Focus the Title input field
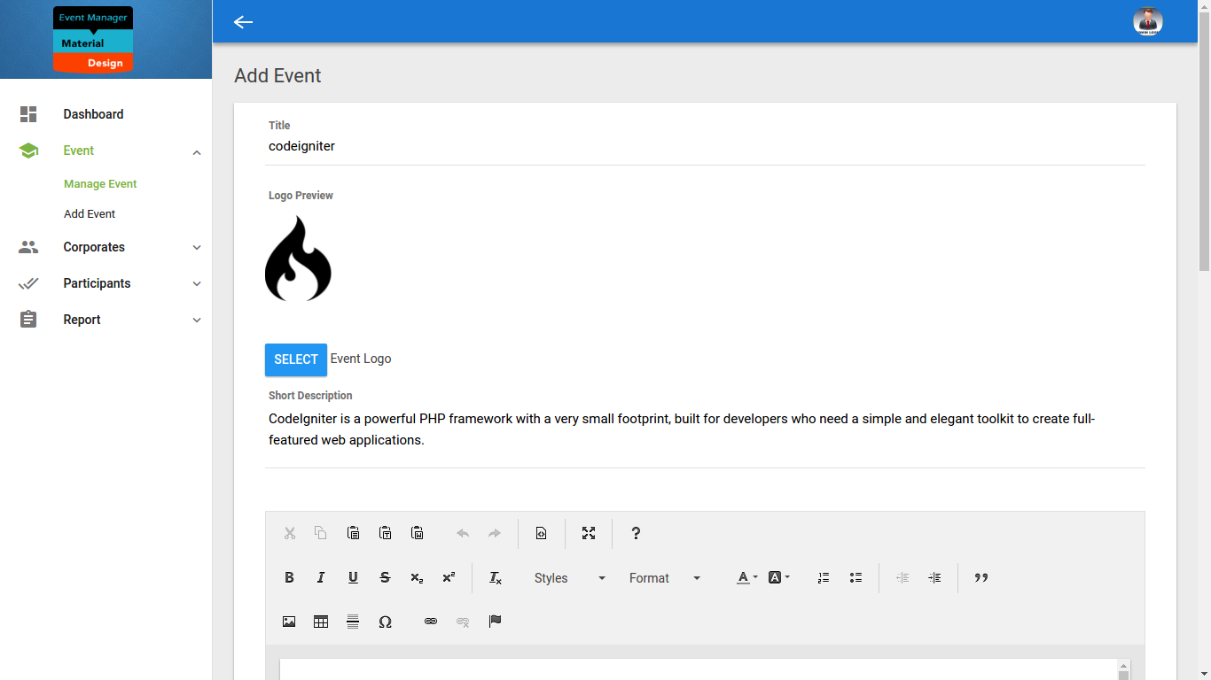1211x680 pixels. coord(705,147)
